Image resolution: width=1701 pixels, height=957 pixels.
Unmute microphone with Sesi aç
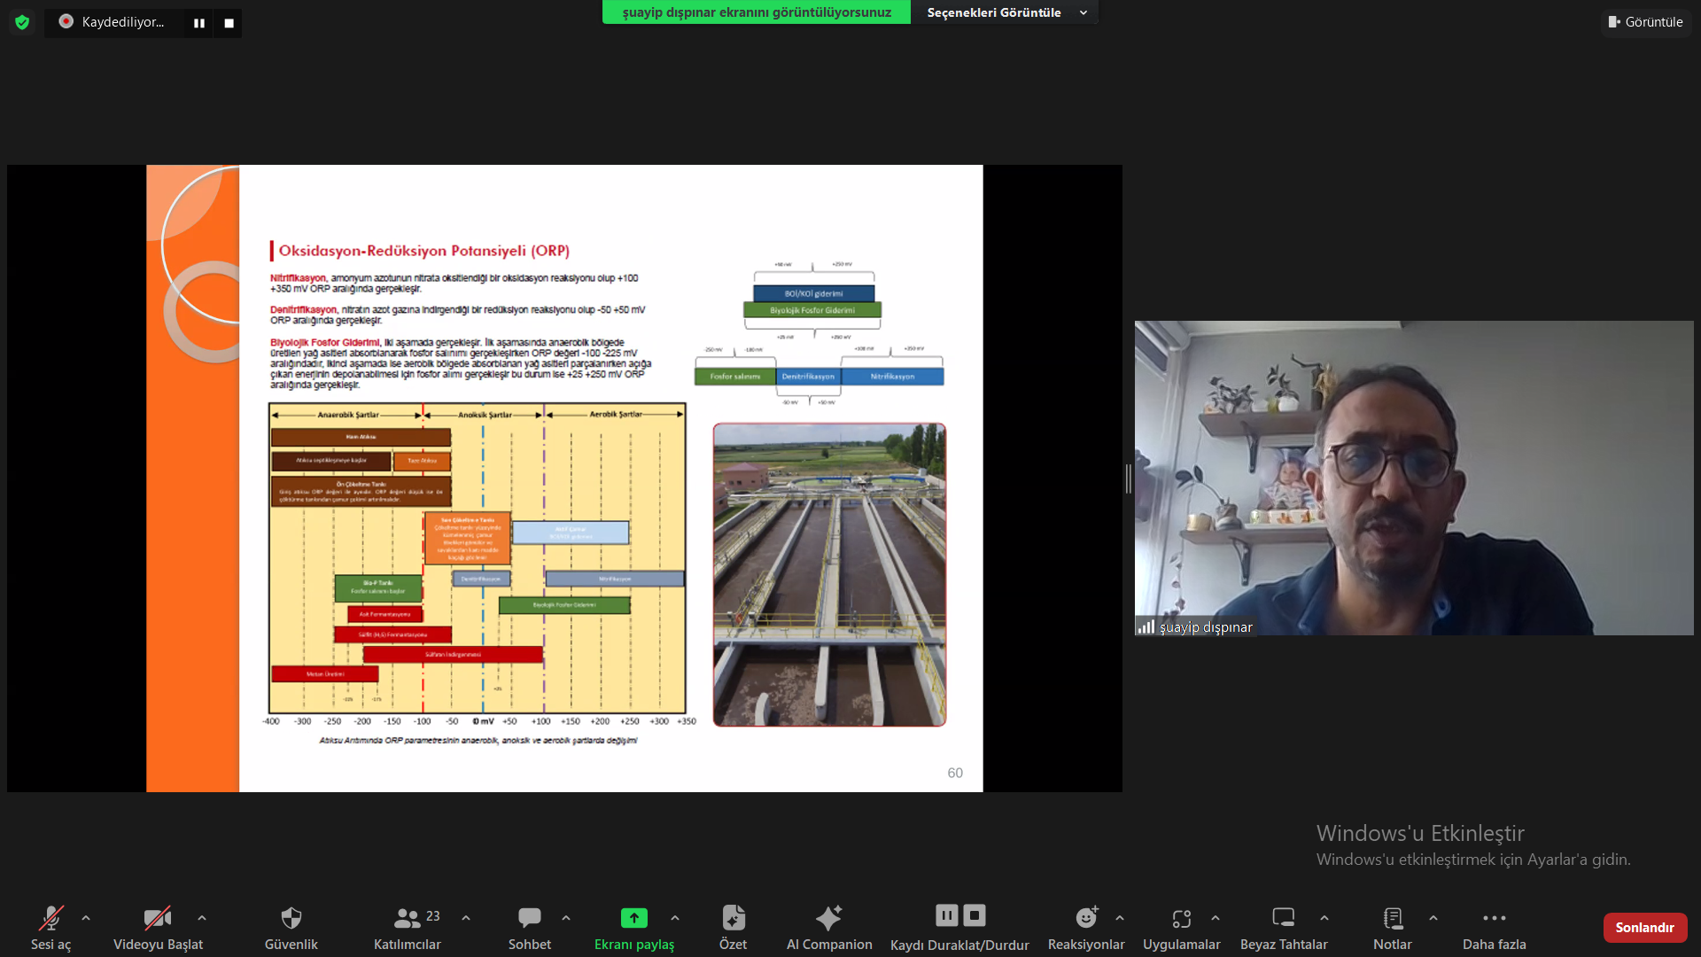pyautogui.click(x=50, y=918)
